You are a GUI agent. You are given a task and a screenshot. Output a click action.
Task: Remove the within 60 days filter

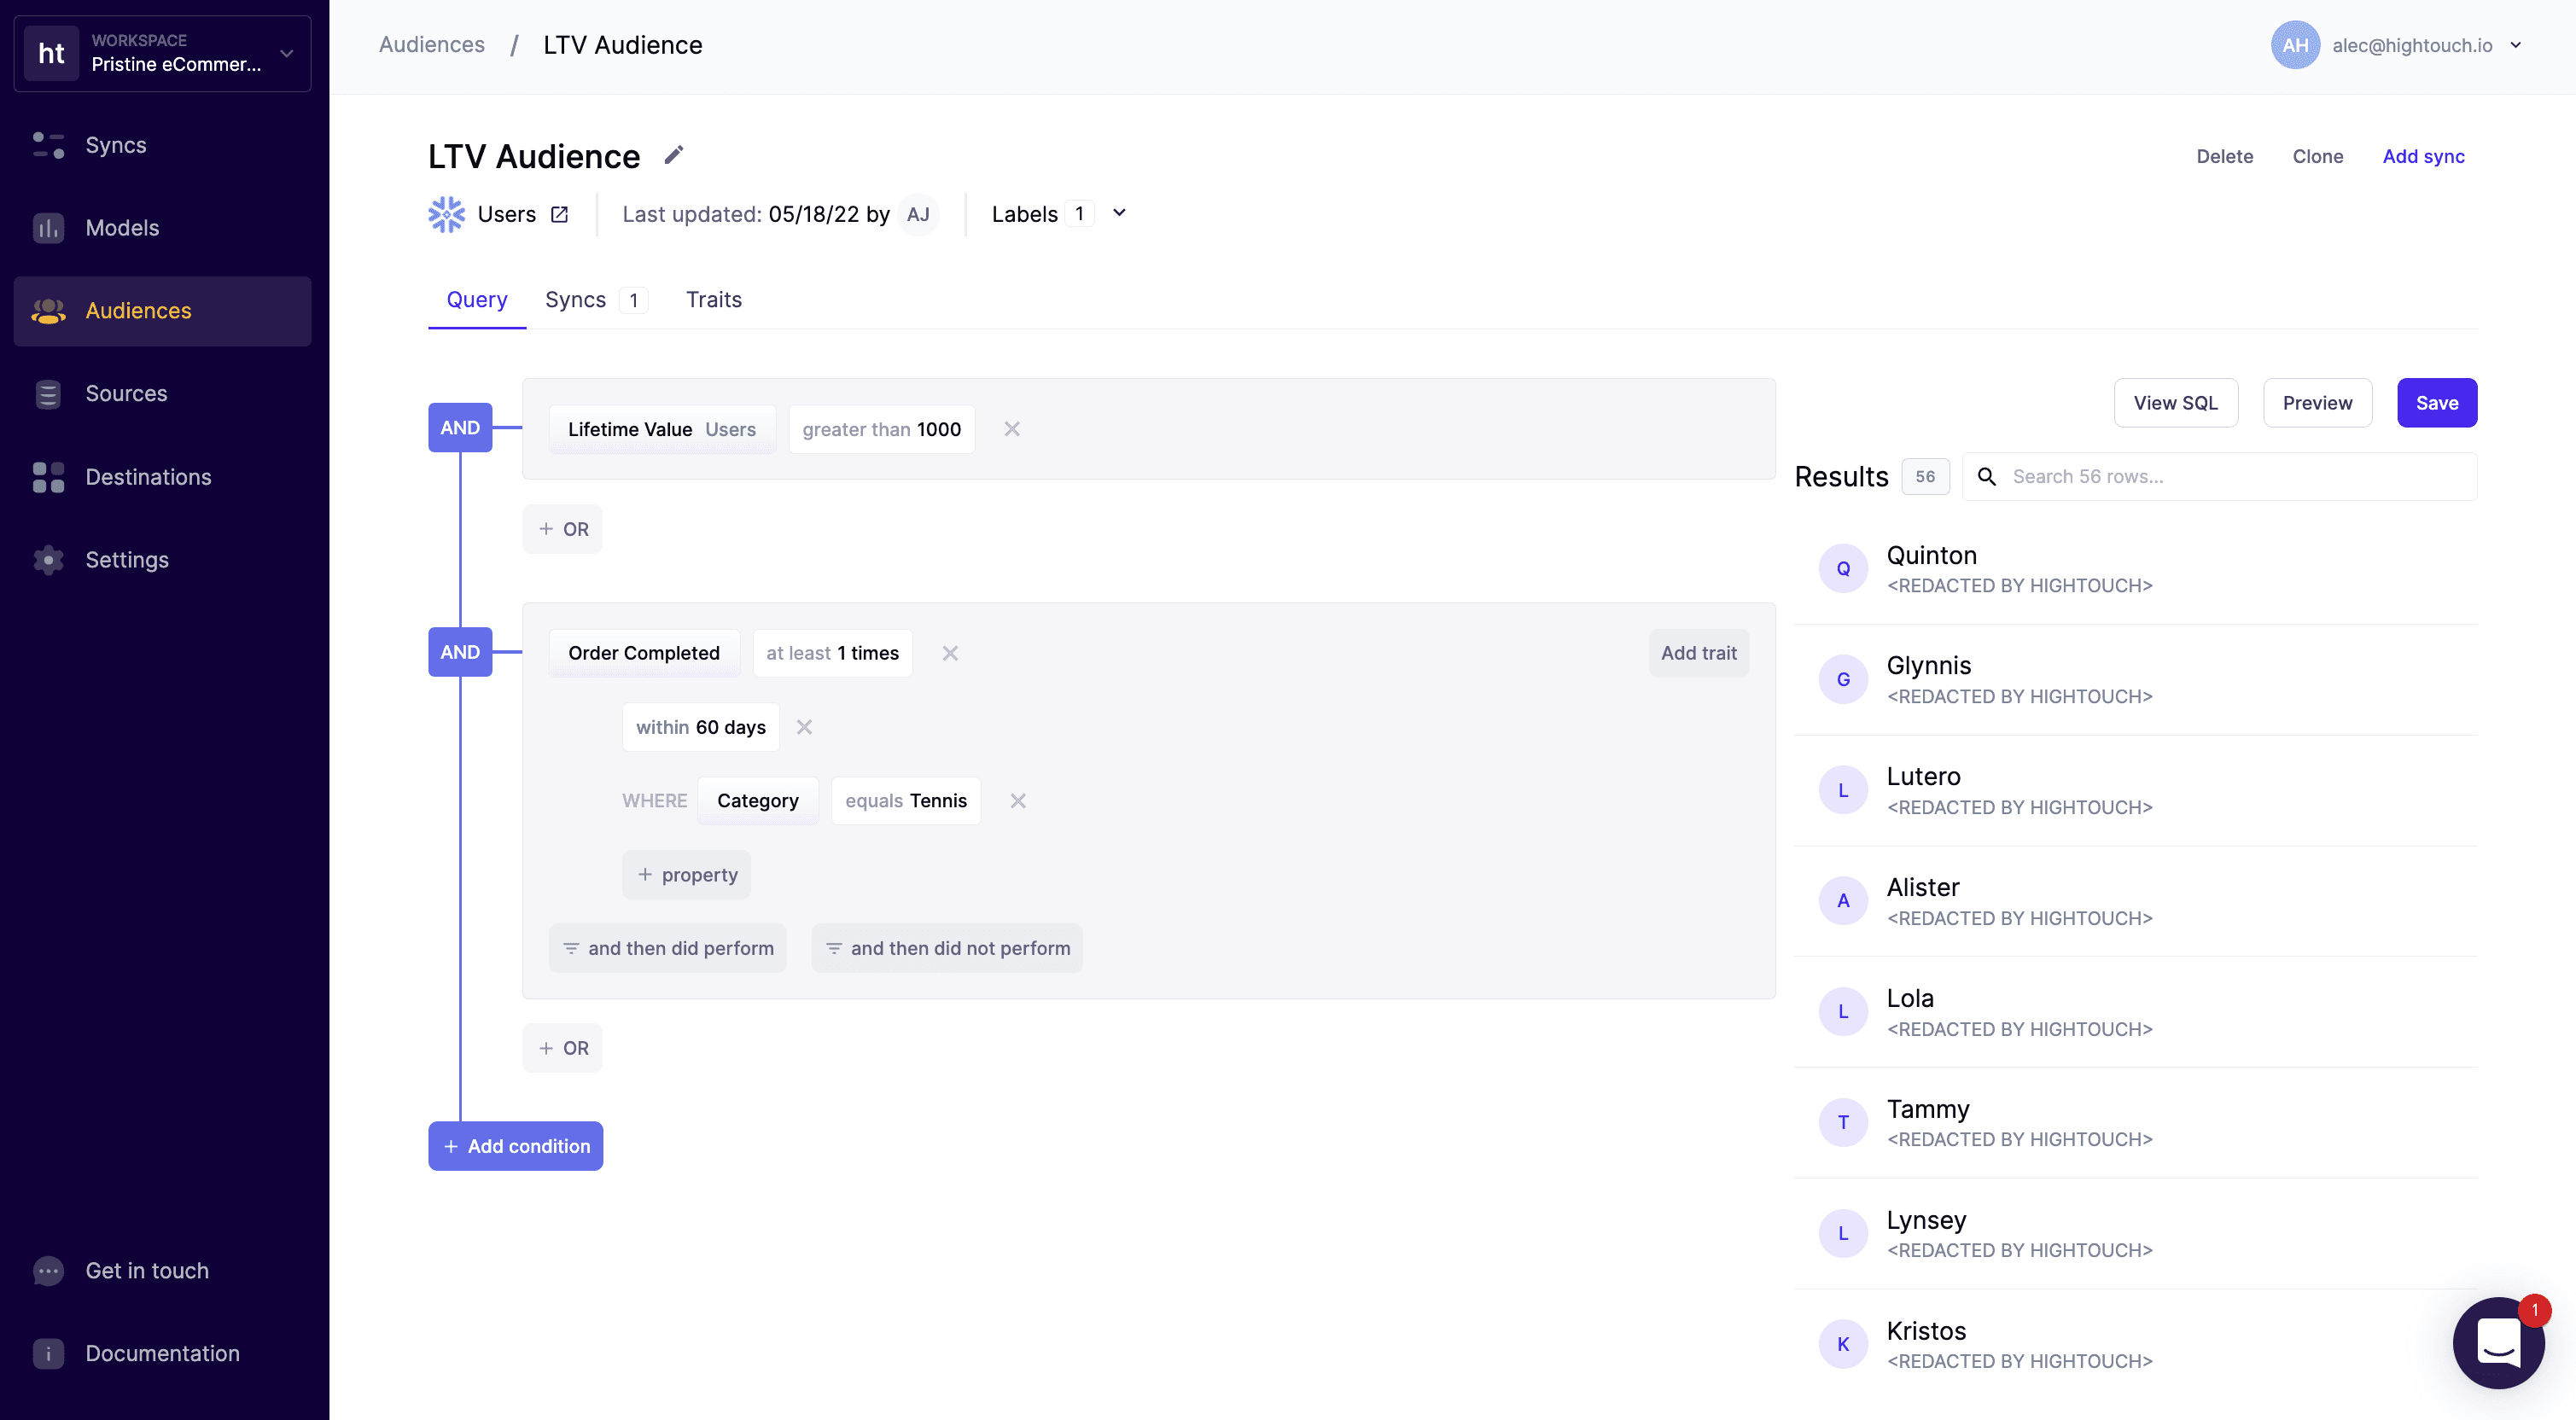[x=804, y=727]
